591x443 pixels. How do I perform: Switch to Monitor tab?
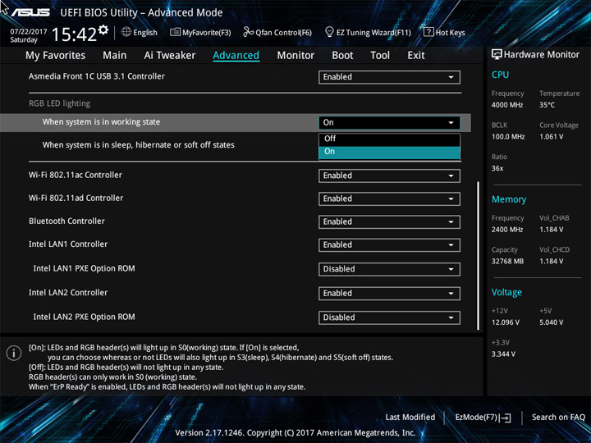[295, 56]
